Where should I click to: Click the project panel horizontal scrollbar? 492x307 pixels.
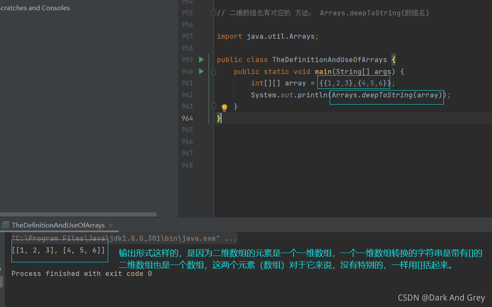pyautogui.click(x=78, y=215)
